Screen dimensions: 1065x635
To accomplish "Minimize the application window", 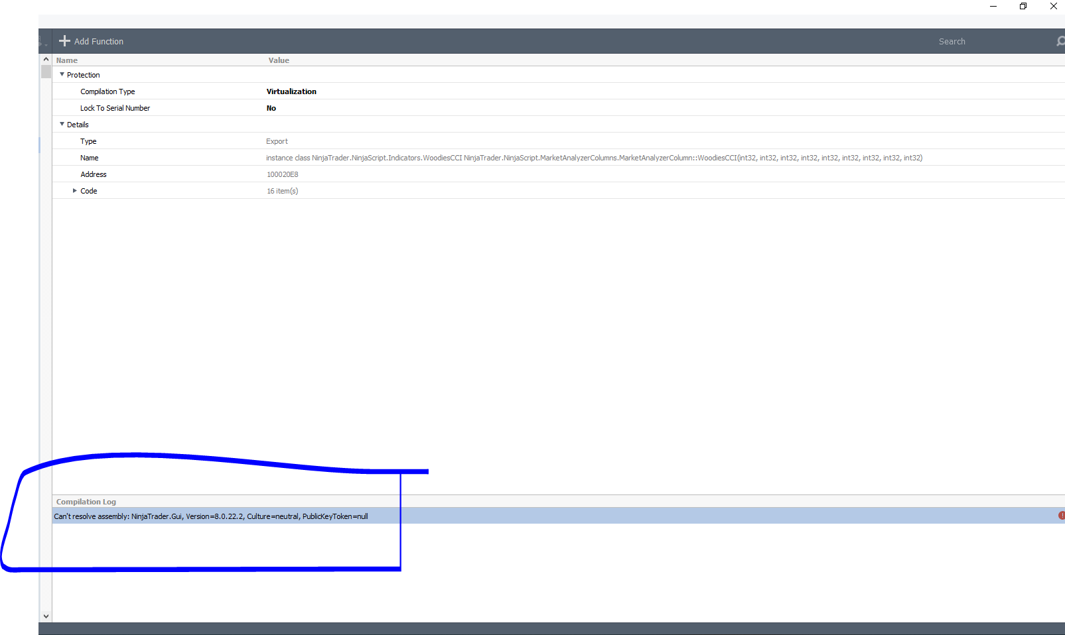I will (x=993, y=6).
